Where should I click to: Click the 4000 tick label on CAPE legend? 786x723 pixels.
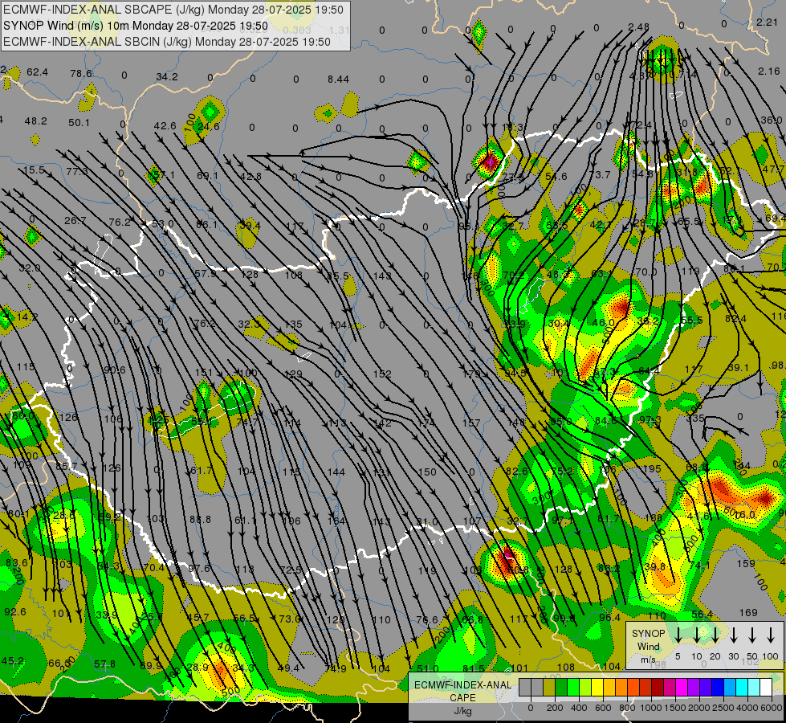point(747,708)
